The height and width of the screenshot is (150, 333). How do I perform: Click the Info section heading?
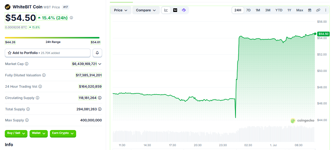pyautogui.click(x=9, y=145)
